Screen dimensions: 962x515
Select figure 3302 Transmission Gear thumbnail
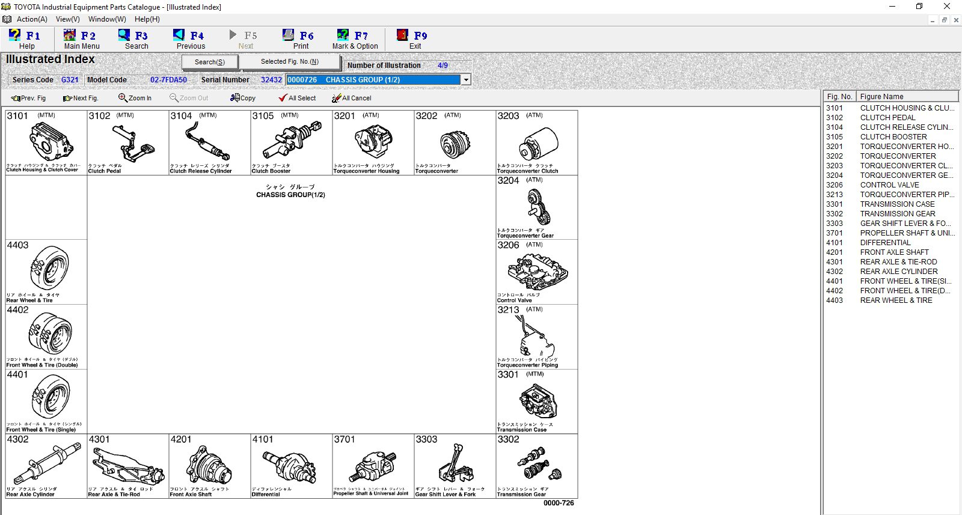[x=537, y=466]
